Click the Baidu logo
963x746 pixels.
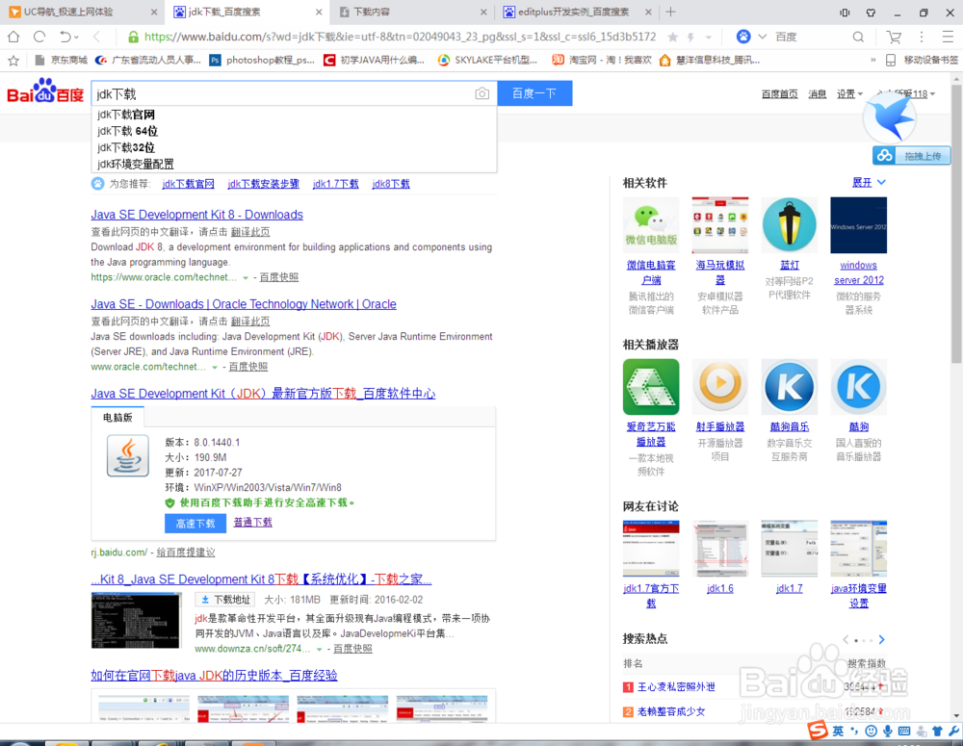[x=45, y=90]
